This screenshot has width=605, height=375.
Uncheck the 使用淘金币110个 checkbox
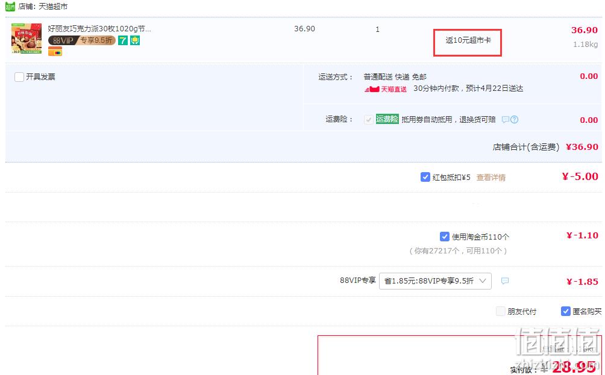[445, 237]
